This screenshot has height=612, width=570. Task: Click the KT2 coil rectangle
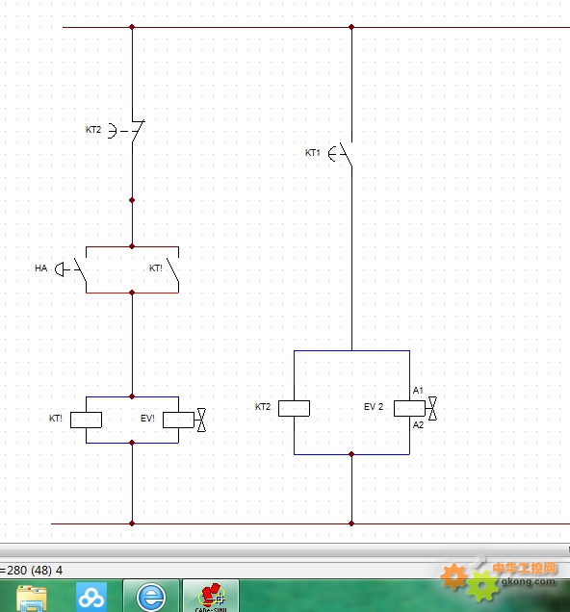[x=294, y=408]
